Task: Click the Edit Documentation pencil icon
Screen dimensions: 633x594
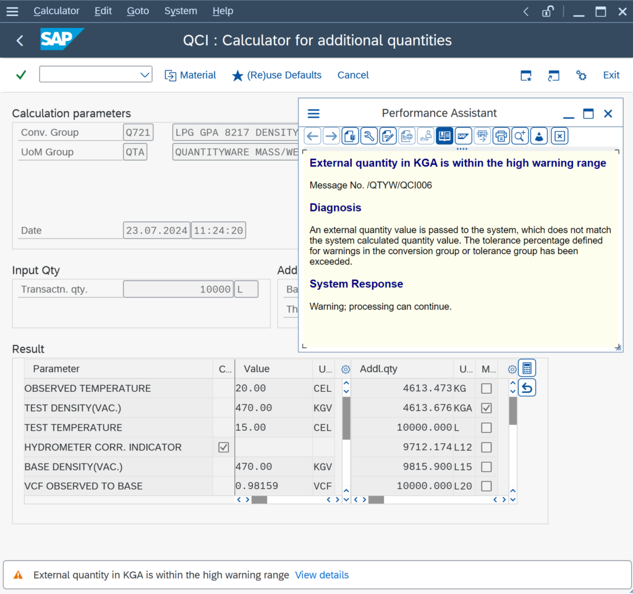Action: coord(388,136)
